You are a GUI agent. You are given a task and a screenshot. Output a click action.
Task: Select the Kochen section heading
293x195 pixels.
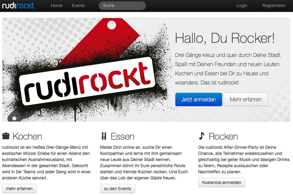click(27, 136)
